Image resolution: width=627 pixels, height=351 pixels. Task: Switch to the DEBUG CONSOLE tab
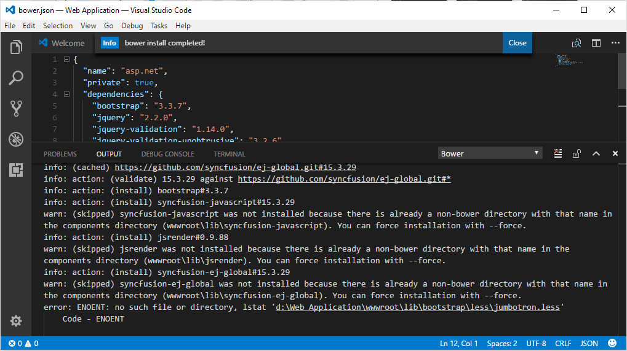point(167,154)
